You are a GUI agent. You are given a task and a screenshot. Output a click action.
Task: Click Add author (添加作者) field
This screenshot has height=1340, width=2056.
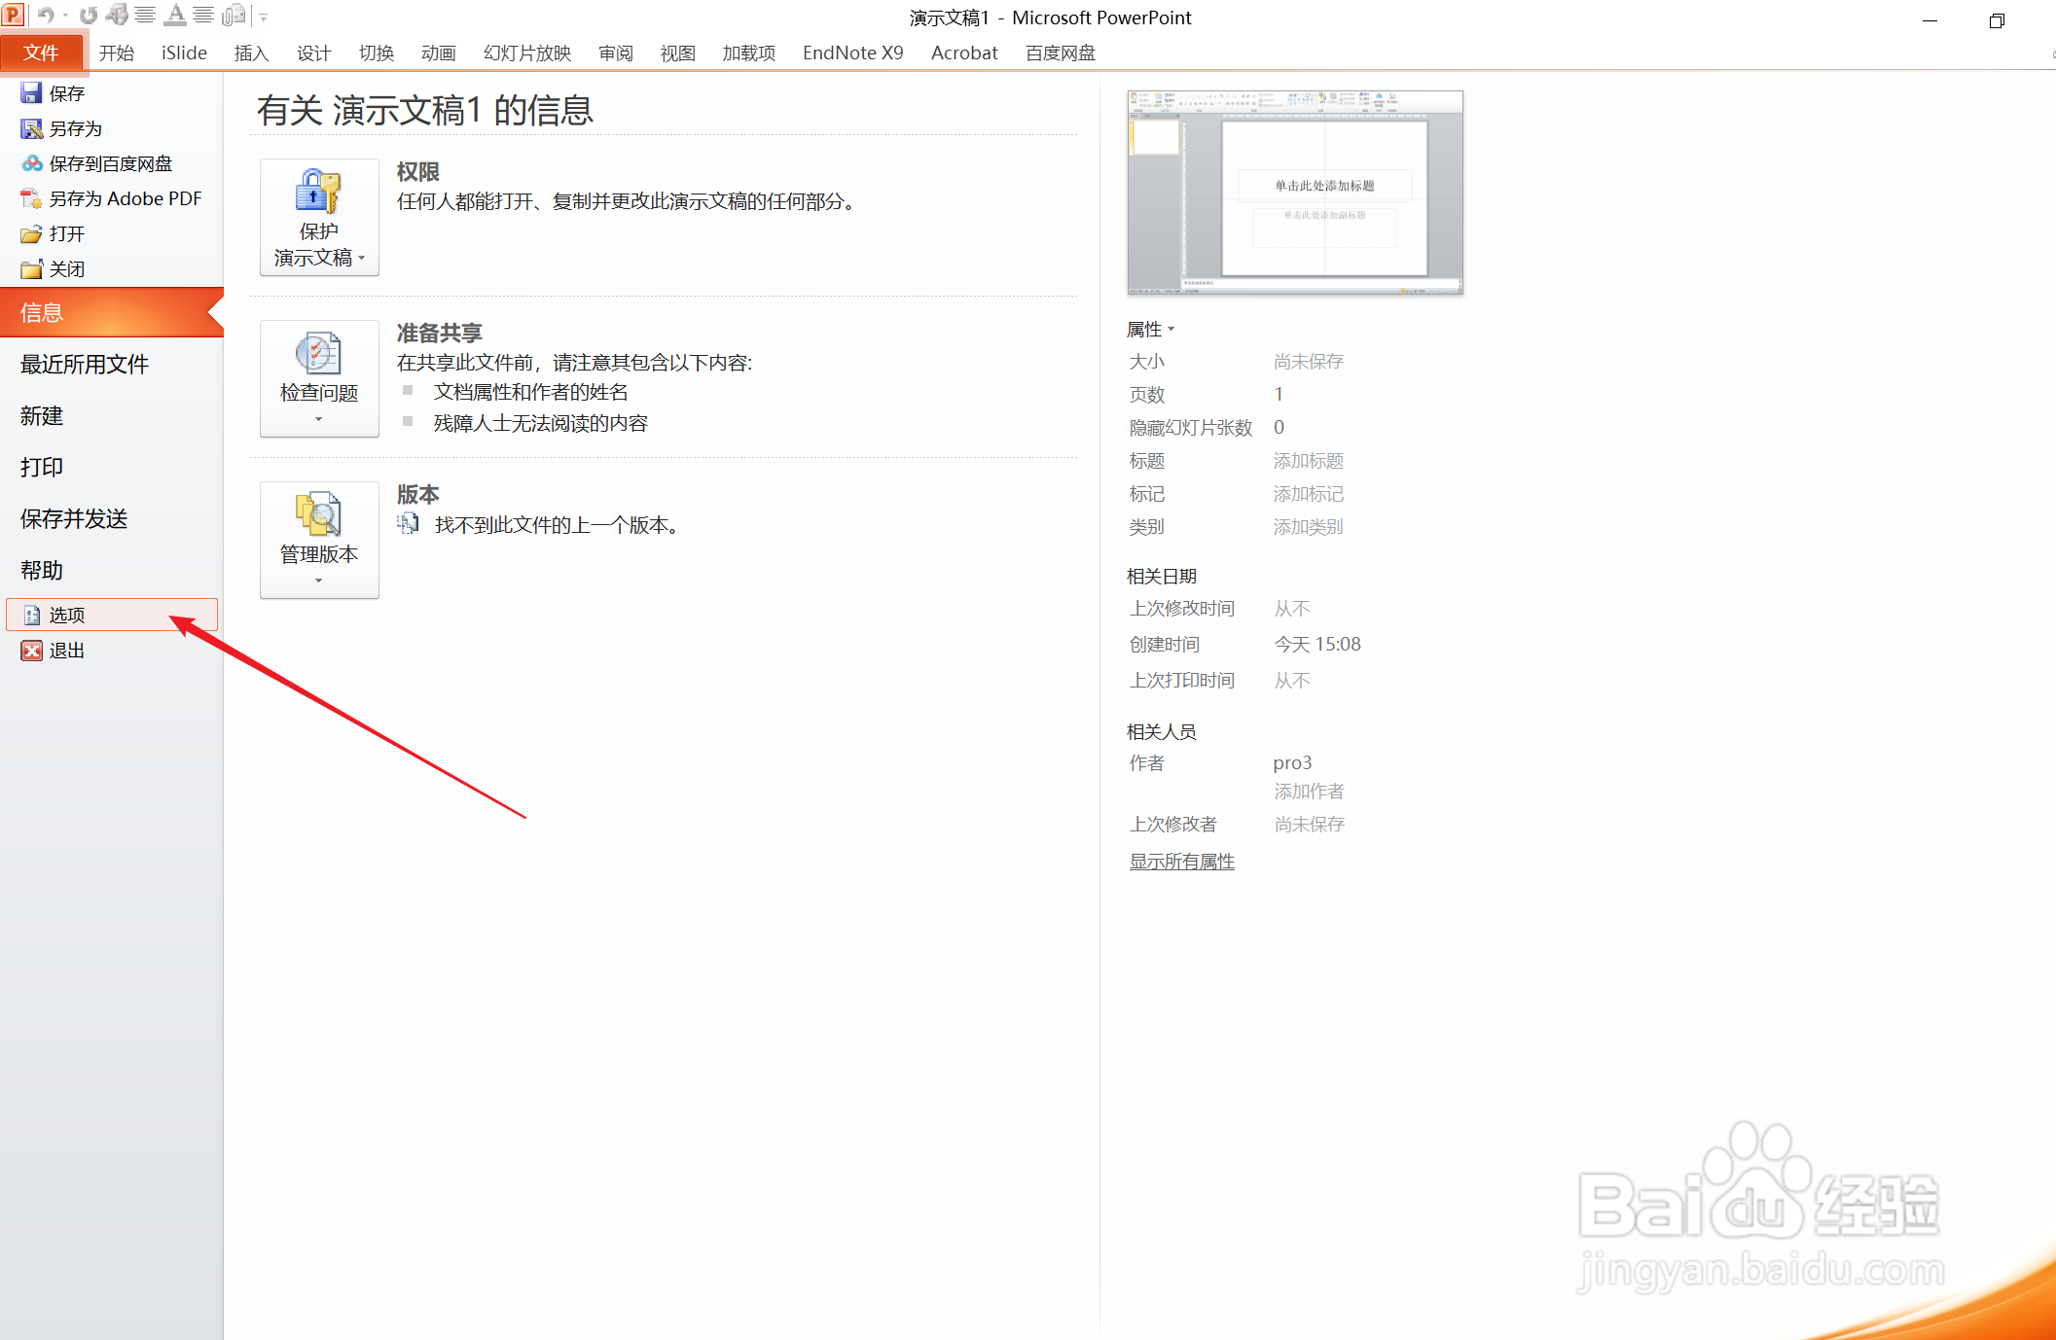[1309, 792]
